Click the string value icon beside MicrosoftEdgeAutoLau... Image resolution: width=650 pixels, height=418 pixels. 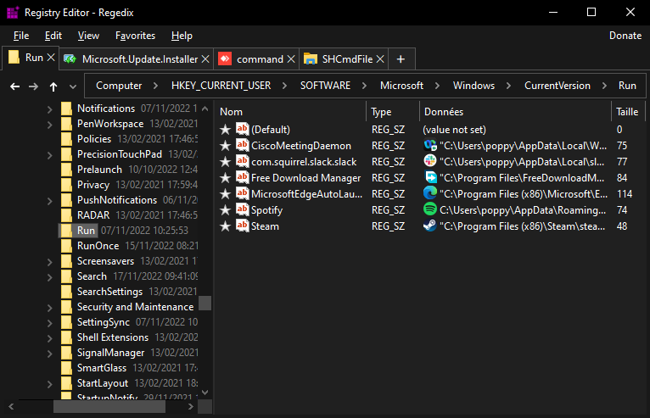242,193
